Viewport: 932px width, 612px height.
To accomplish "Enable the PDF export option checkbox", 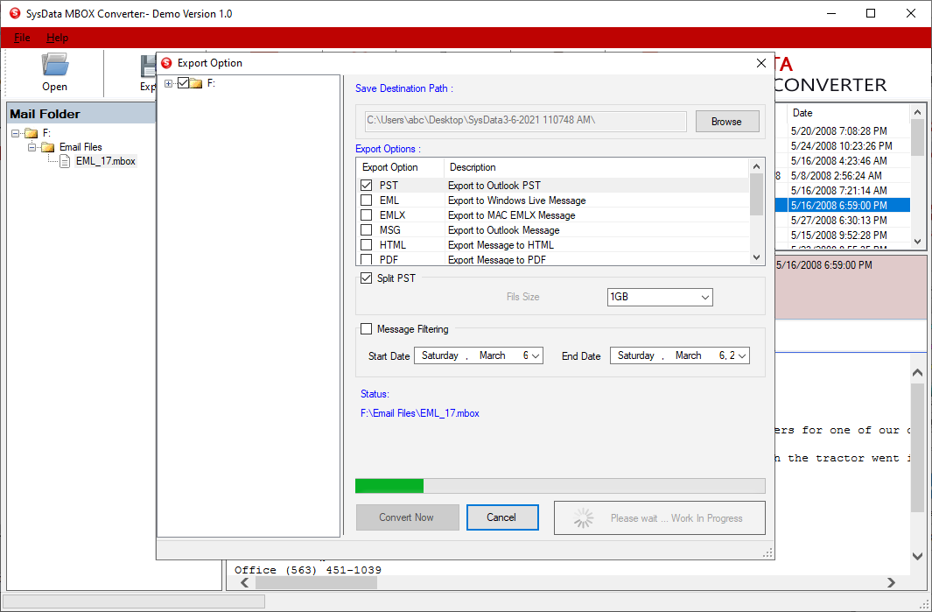I will point(366,259).
